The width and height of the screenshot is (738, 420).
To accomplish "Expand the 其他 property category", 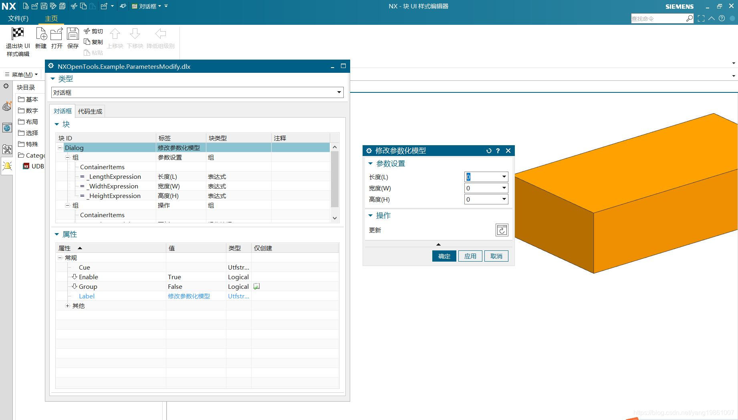I will pos(67,306).
